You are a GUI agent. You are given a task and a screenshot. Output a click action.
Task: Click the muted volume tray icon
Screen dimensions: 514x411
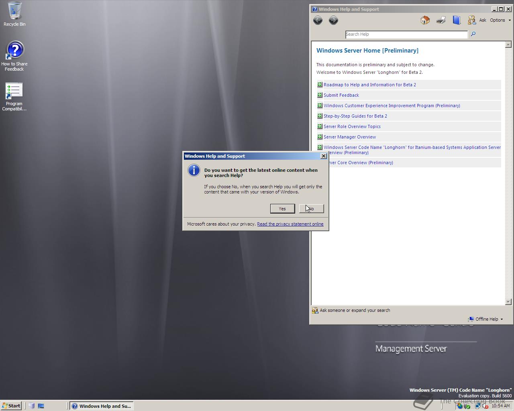click(485, 406)
